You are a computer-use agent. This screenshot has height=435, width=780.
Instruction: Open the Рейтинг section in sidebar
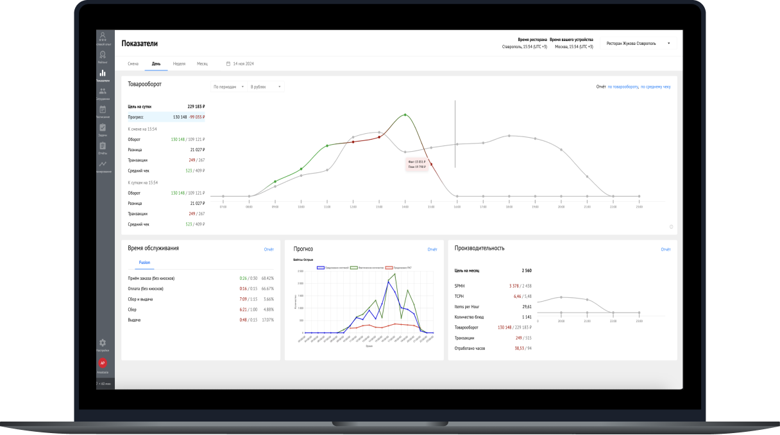coord(103,58)
